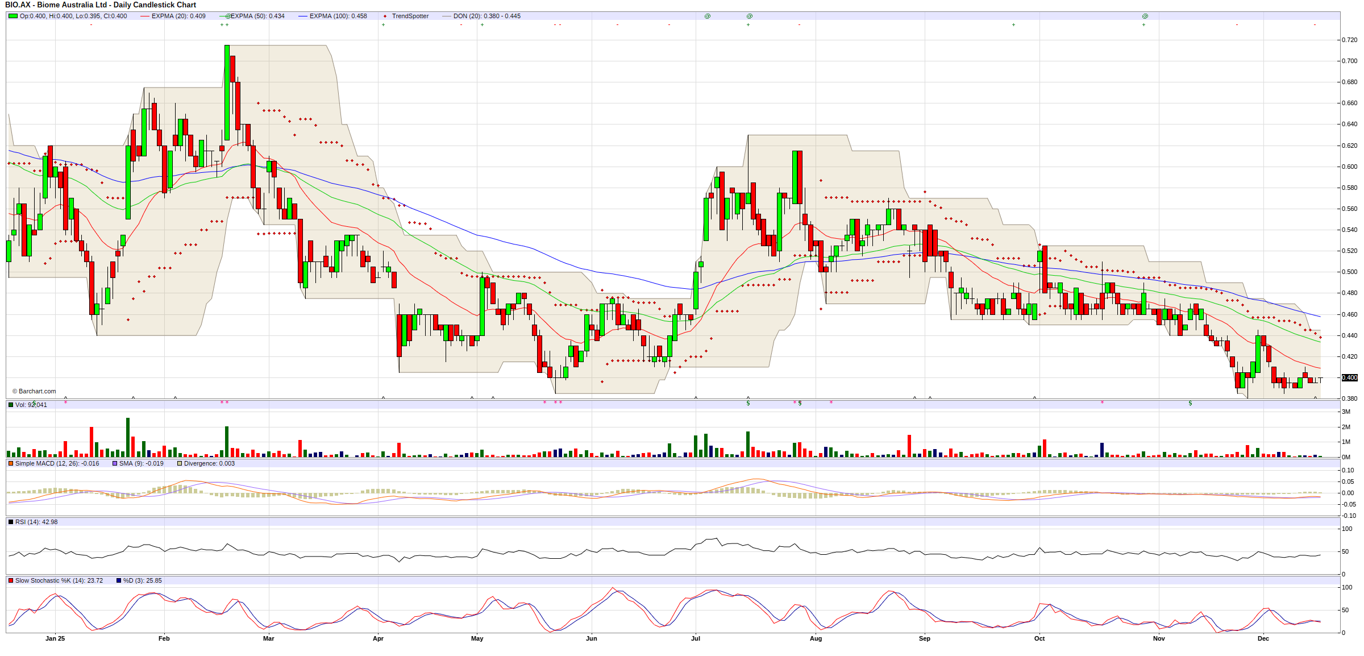Click the Divergence legend square
The height and width of the screenshot is (656, 1364).
click(180, 463)
